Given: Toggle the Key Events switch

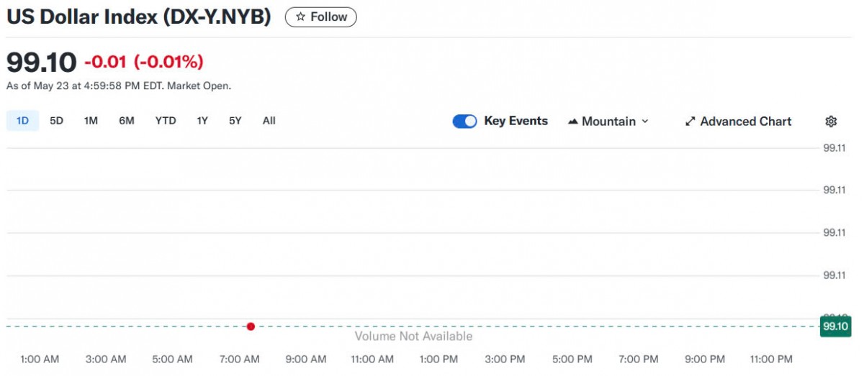Looking at the screenshot, I should 464,121.
